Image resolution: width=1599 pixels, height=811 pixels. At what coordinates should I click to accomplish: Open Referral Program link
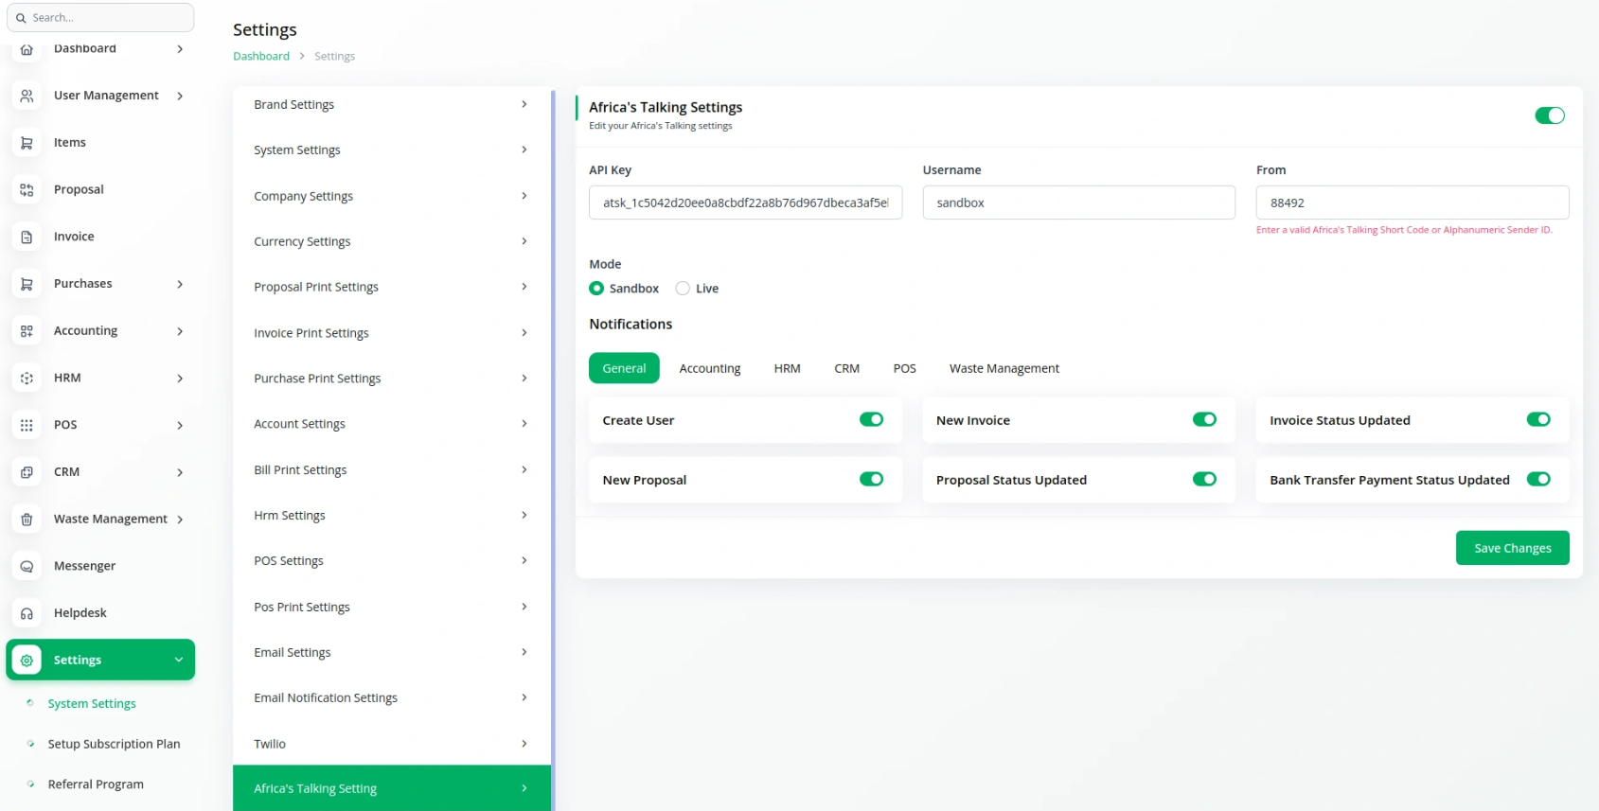(x=96, y=785)
